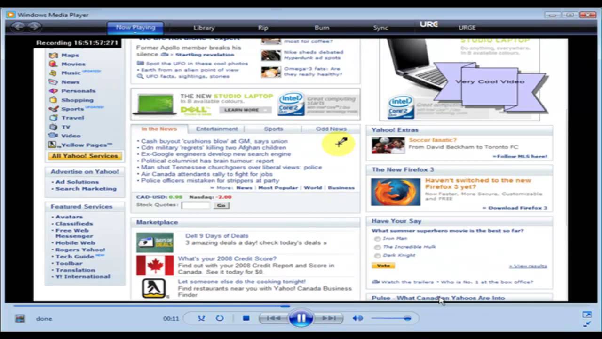Viewport: 602px width, 339px height.
Task: Click the News icon in sidebar
Action: click(x=53, y=82)
